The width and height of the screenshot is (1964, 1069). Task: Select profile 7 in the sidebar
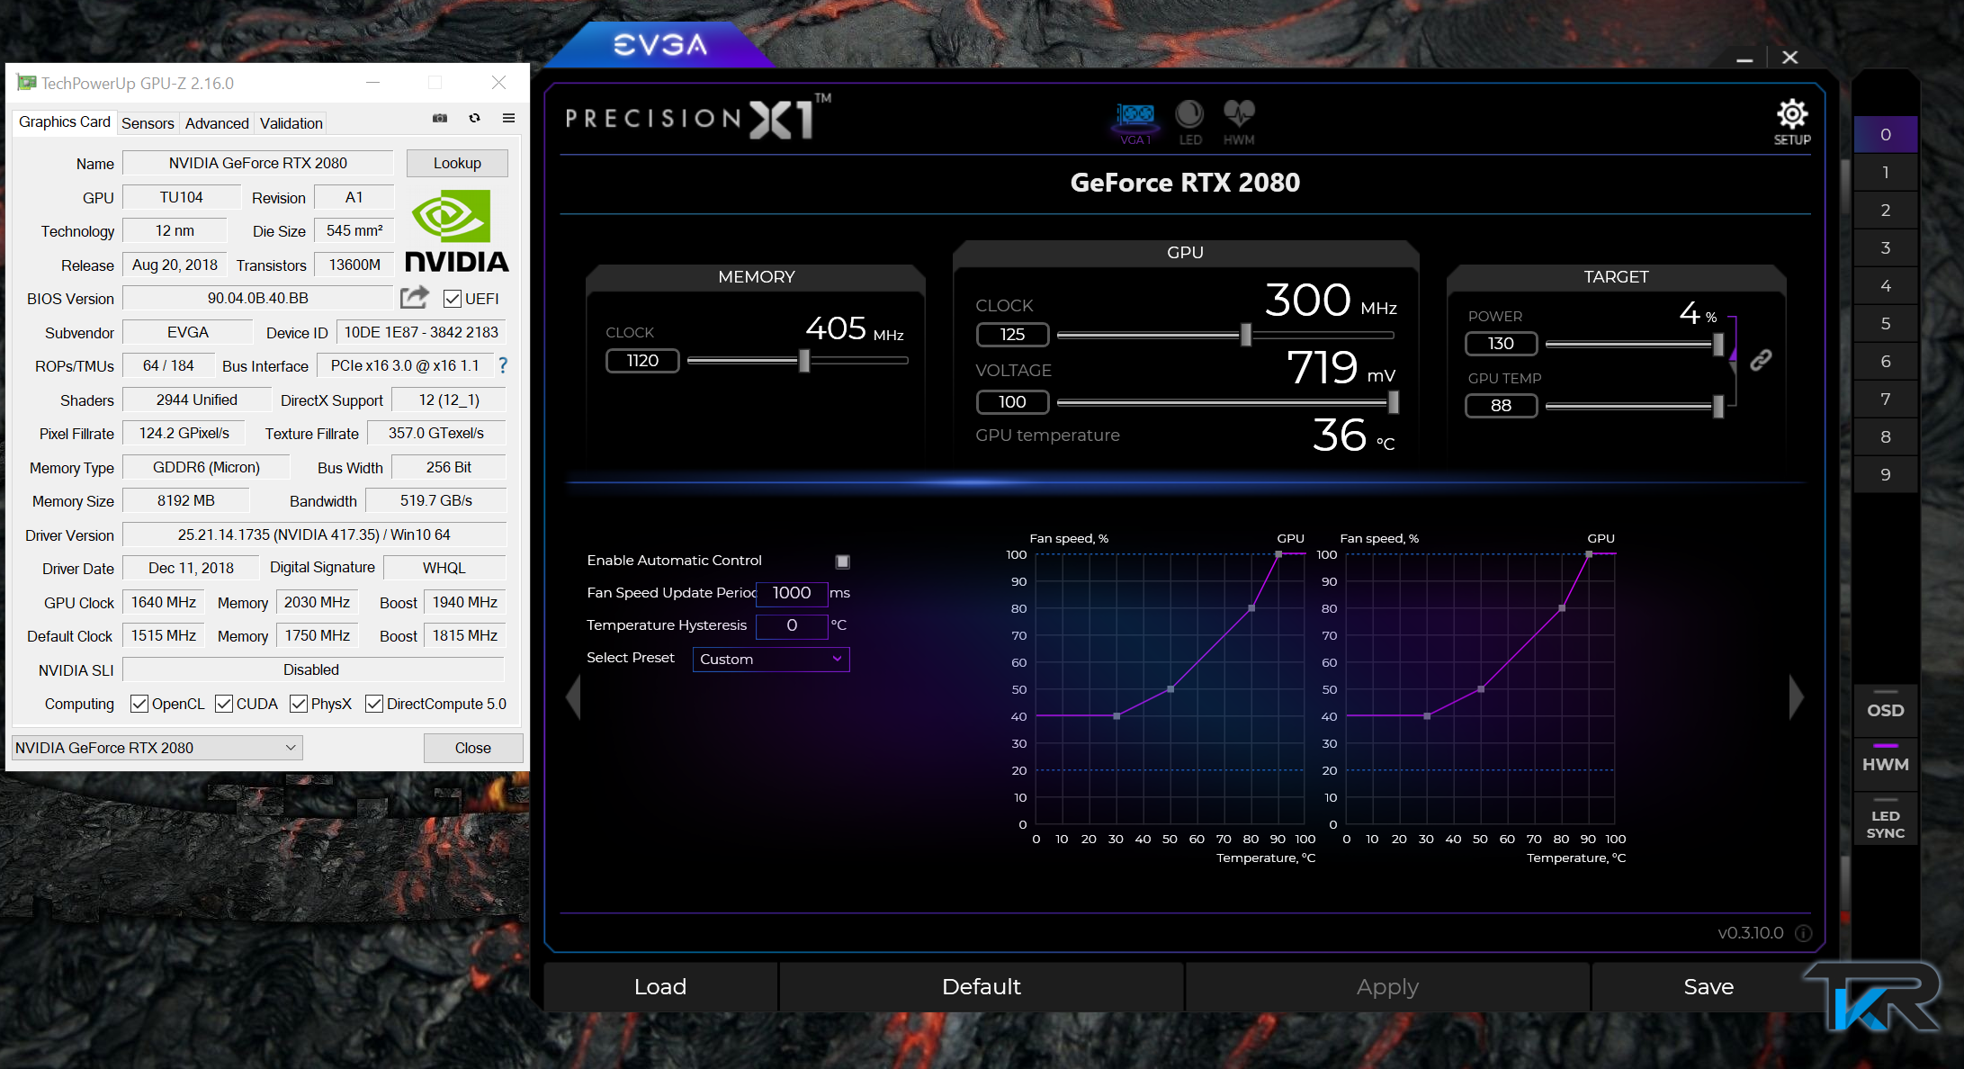1886,400
